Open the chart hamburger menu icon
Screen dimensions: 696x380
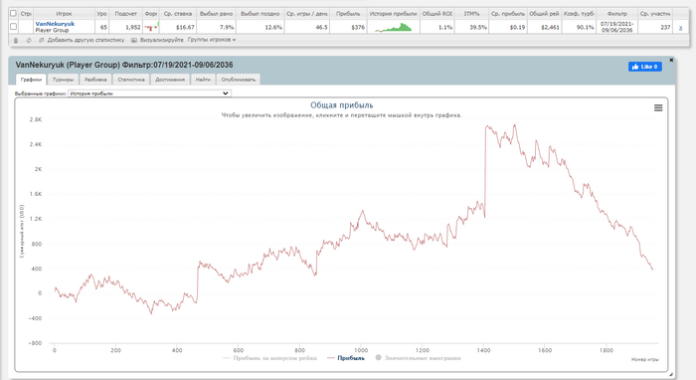658,107
